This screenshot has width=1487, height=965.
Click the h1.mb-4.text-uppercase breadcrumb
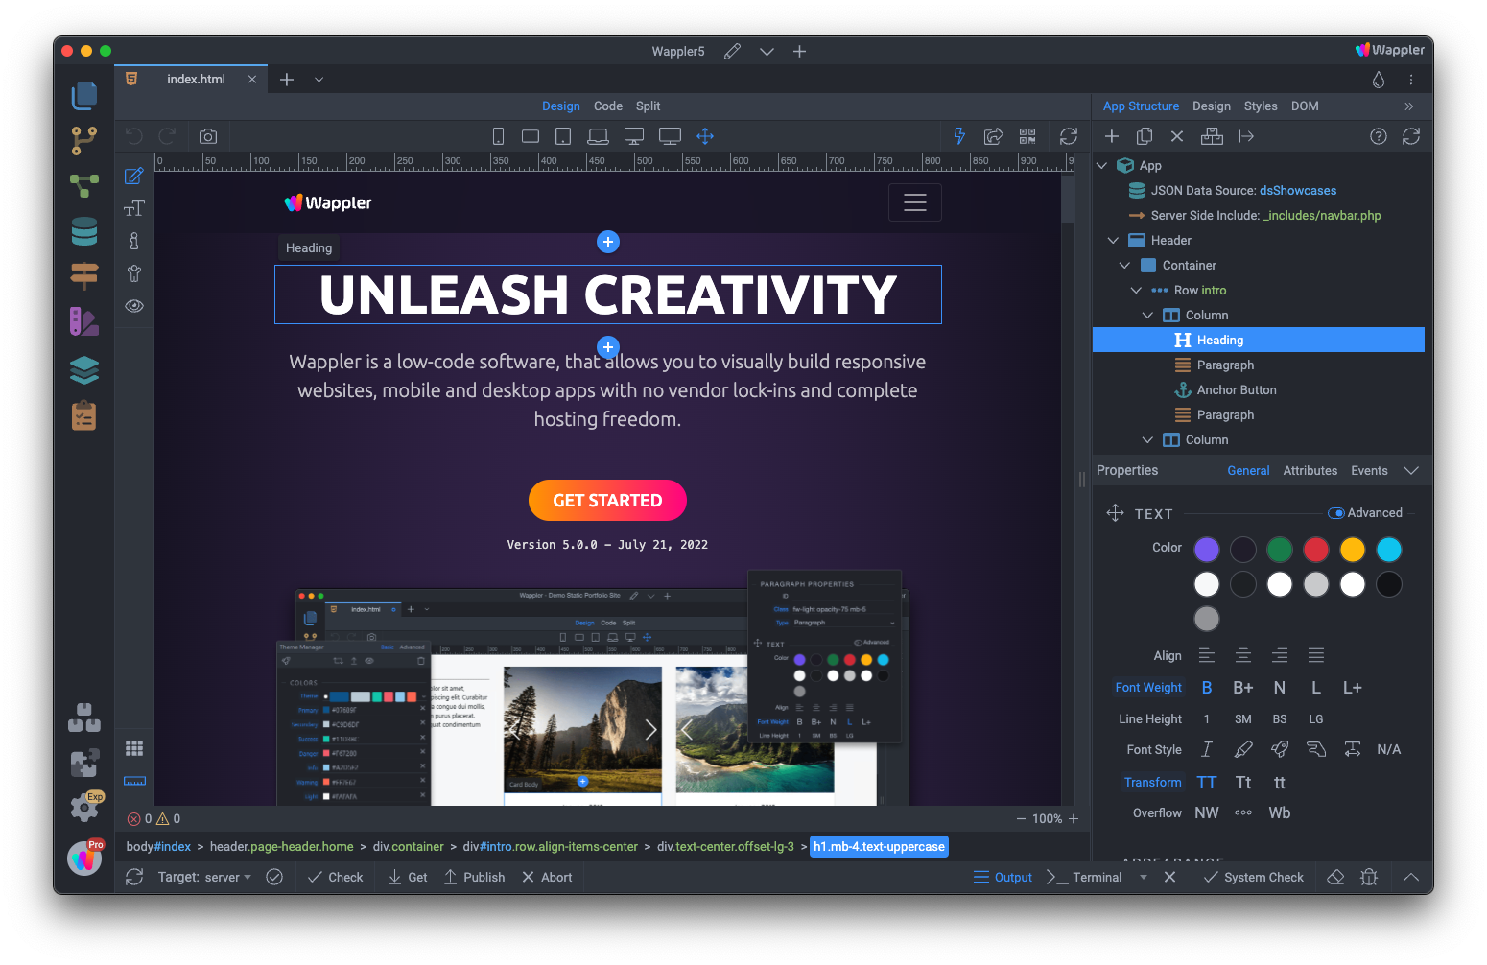(879, 847)
